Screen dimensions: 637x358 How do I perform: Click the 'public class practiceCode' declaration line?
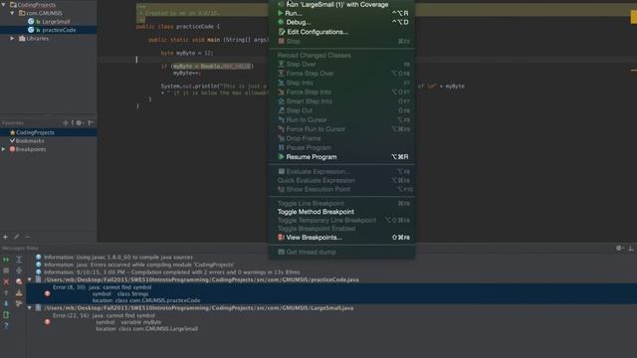tap(178, 27)
